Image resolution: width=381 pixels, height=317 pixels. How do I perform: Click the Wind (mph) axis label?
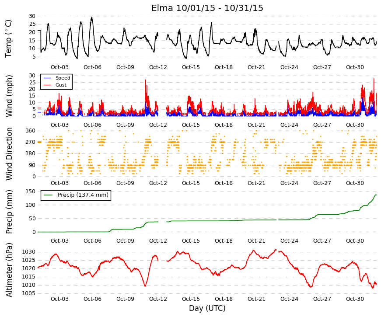(x=8, y=96)
